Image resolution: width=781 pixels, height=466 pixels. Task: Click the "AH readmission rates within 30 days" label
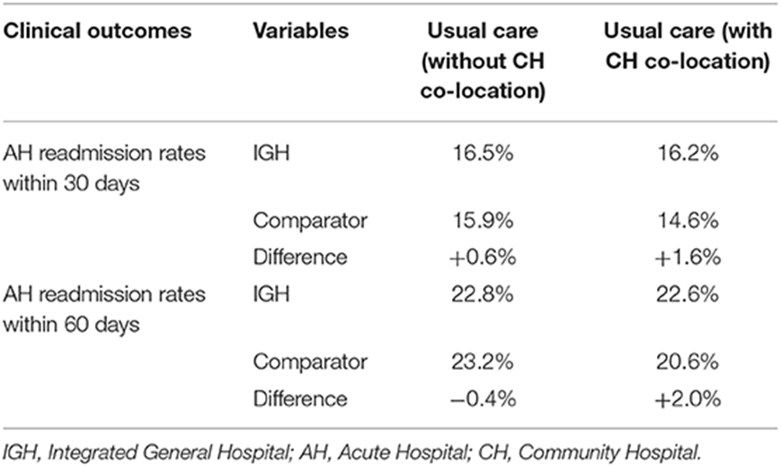pyautogui.click(x=102, y=165)
